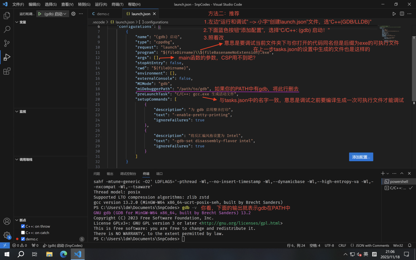Open the new terminal profile dropdown arrow

388,174
